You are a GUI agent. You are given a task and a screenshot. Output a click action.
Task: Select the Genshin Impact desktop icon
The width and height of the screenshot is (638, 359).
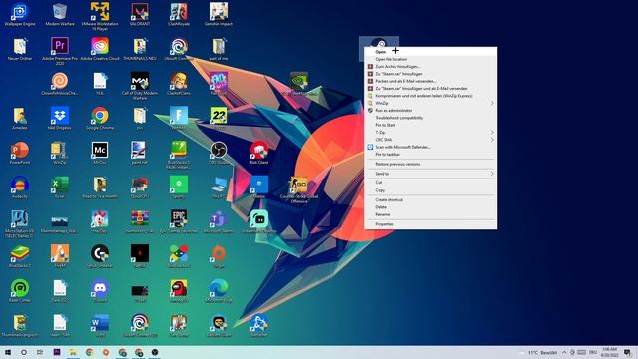(x=219, y=15)
